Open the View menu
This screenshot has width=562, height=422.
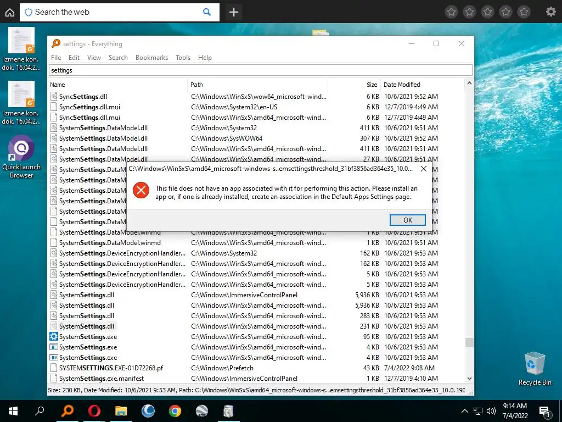94,57
